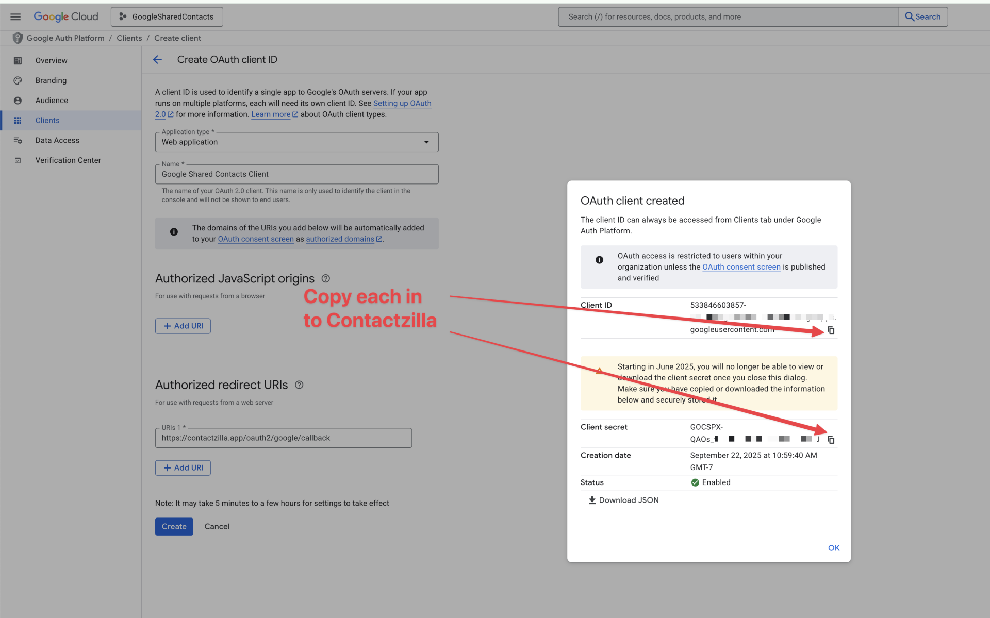Image resolution: width=990 pixels, height=618 pixels.
Task: Click the top resource search field
Action: click(x=728, y=16)
